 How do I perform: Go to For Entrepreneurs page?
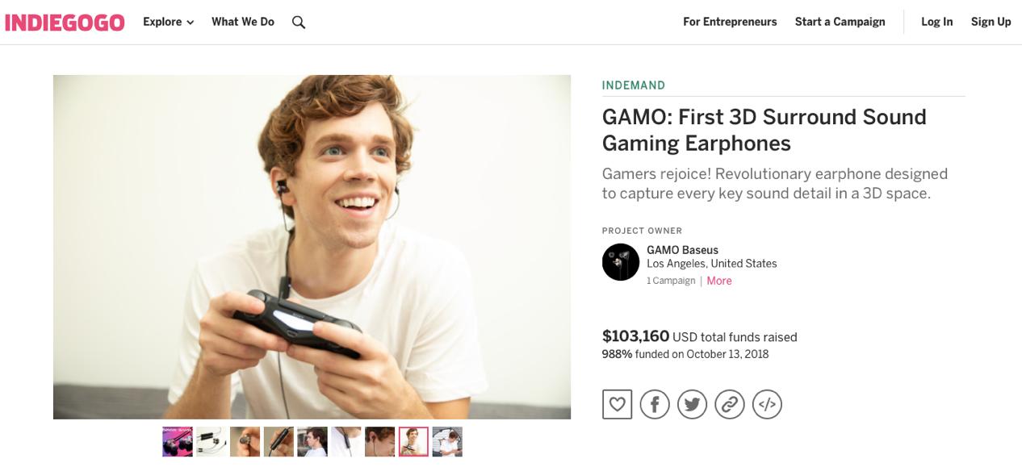730,22
